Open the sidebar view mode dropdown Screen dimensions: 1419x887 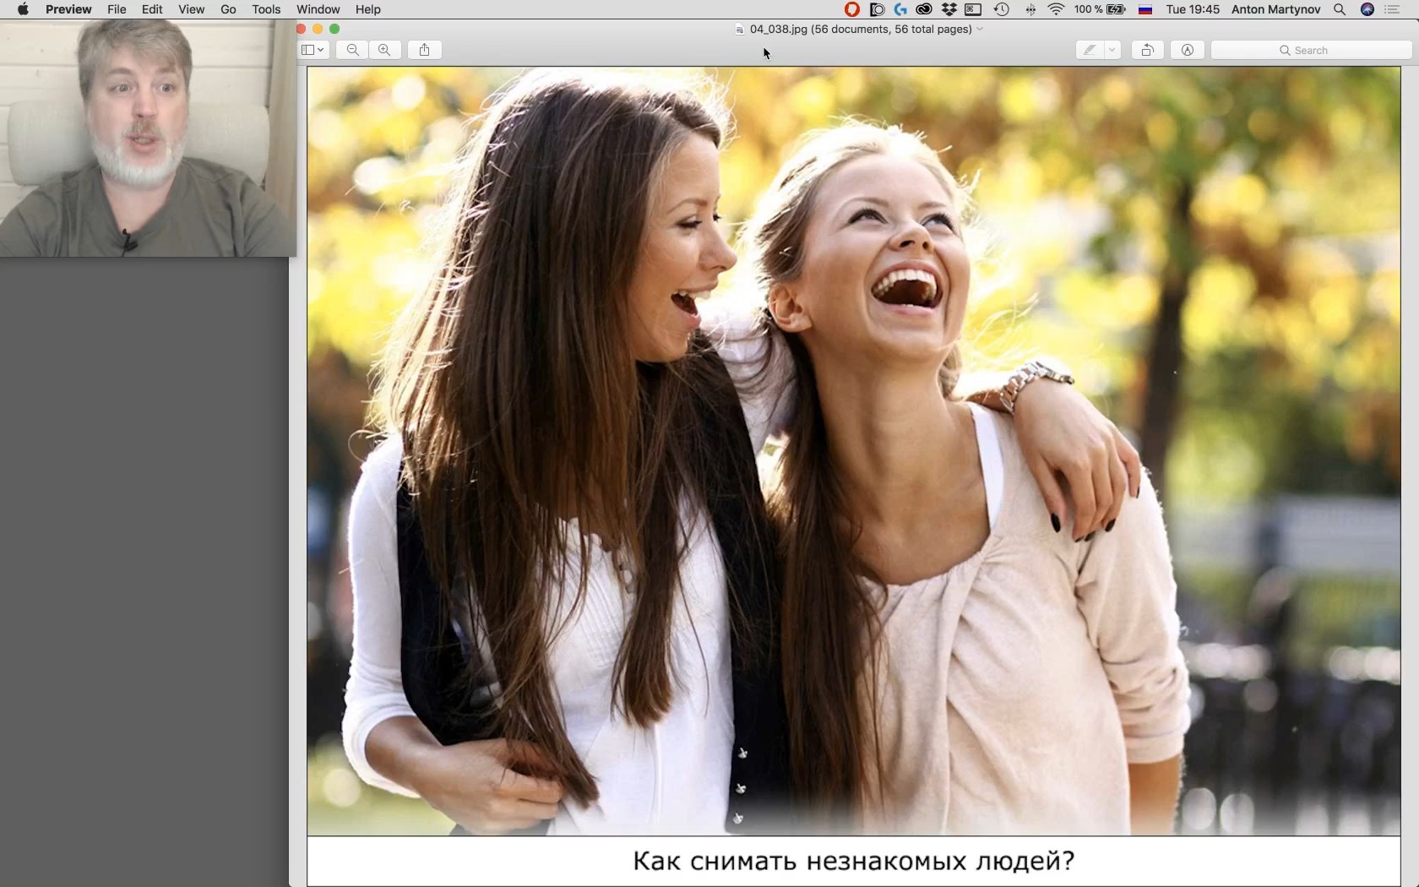click(x=313, y=50)
